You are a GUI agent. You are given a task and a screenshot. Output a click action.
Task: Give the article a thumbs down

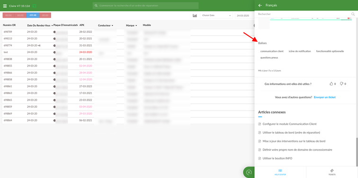coord(341,84)
